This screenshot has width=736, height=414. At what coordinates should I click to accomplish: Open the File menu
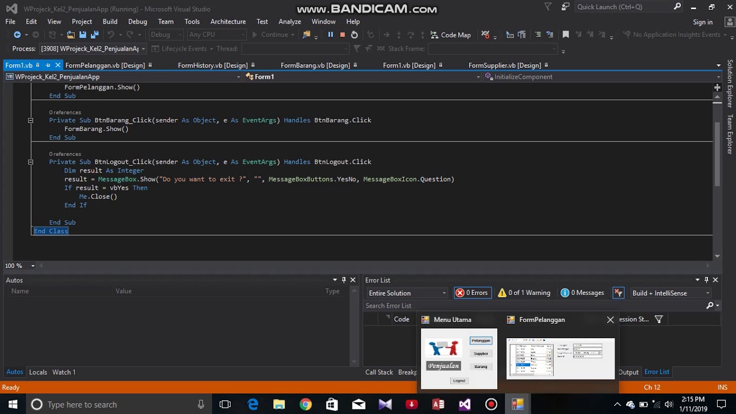(10, 21)
